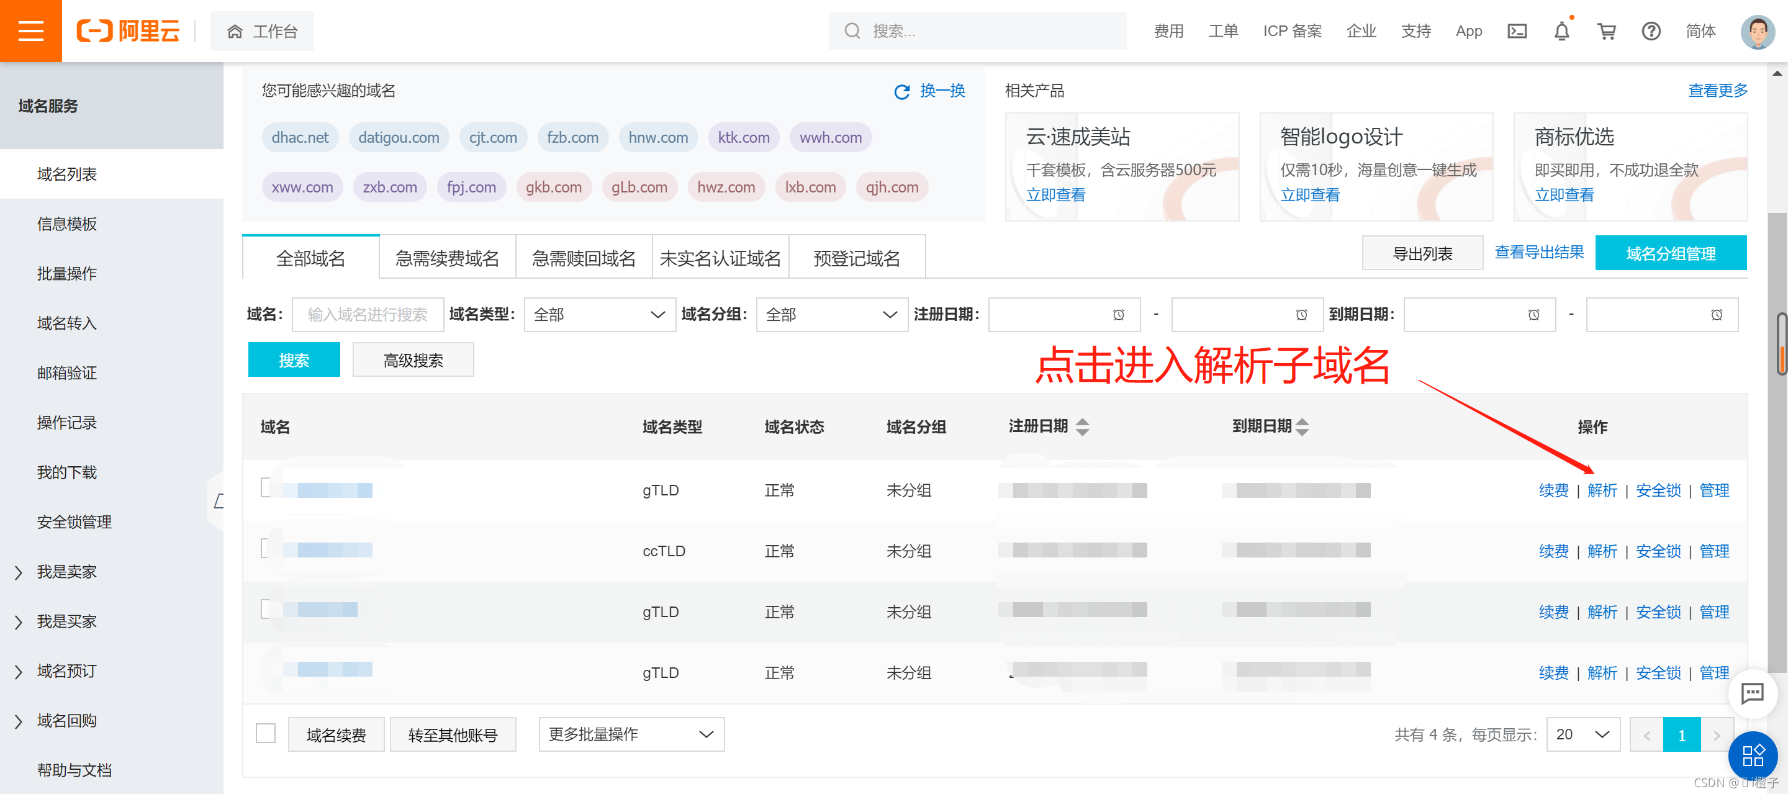Expand 我是卖家 in the sidebar
The width and height of the screenshot is (1788, 794).
coord(66,572)
